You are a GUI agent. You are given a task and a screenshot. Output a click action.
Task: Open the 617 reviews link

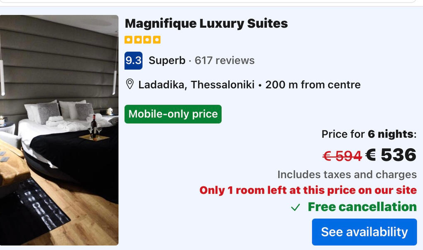(x=225, y=60)
